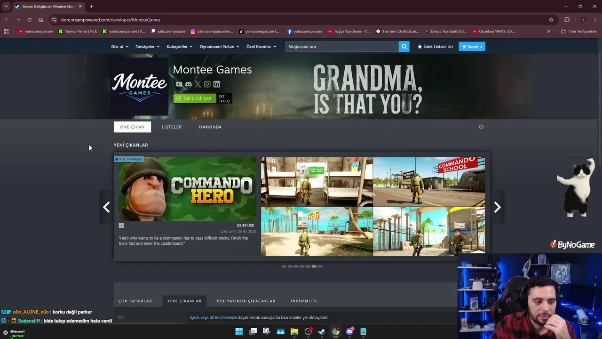
Task: View the barracks bunk beds screenshot
Action: [317, 182]
